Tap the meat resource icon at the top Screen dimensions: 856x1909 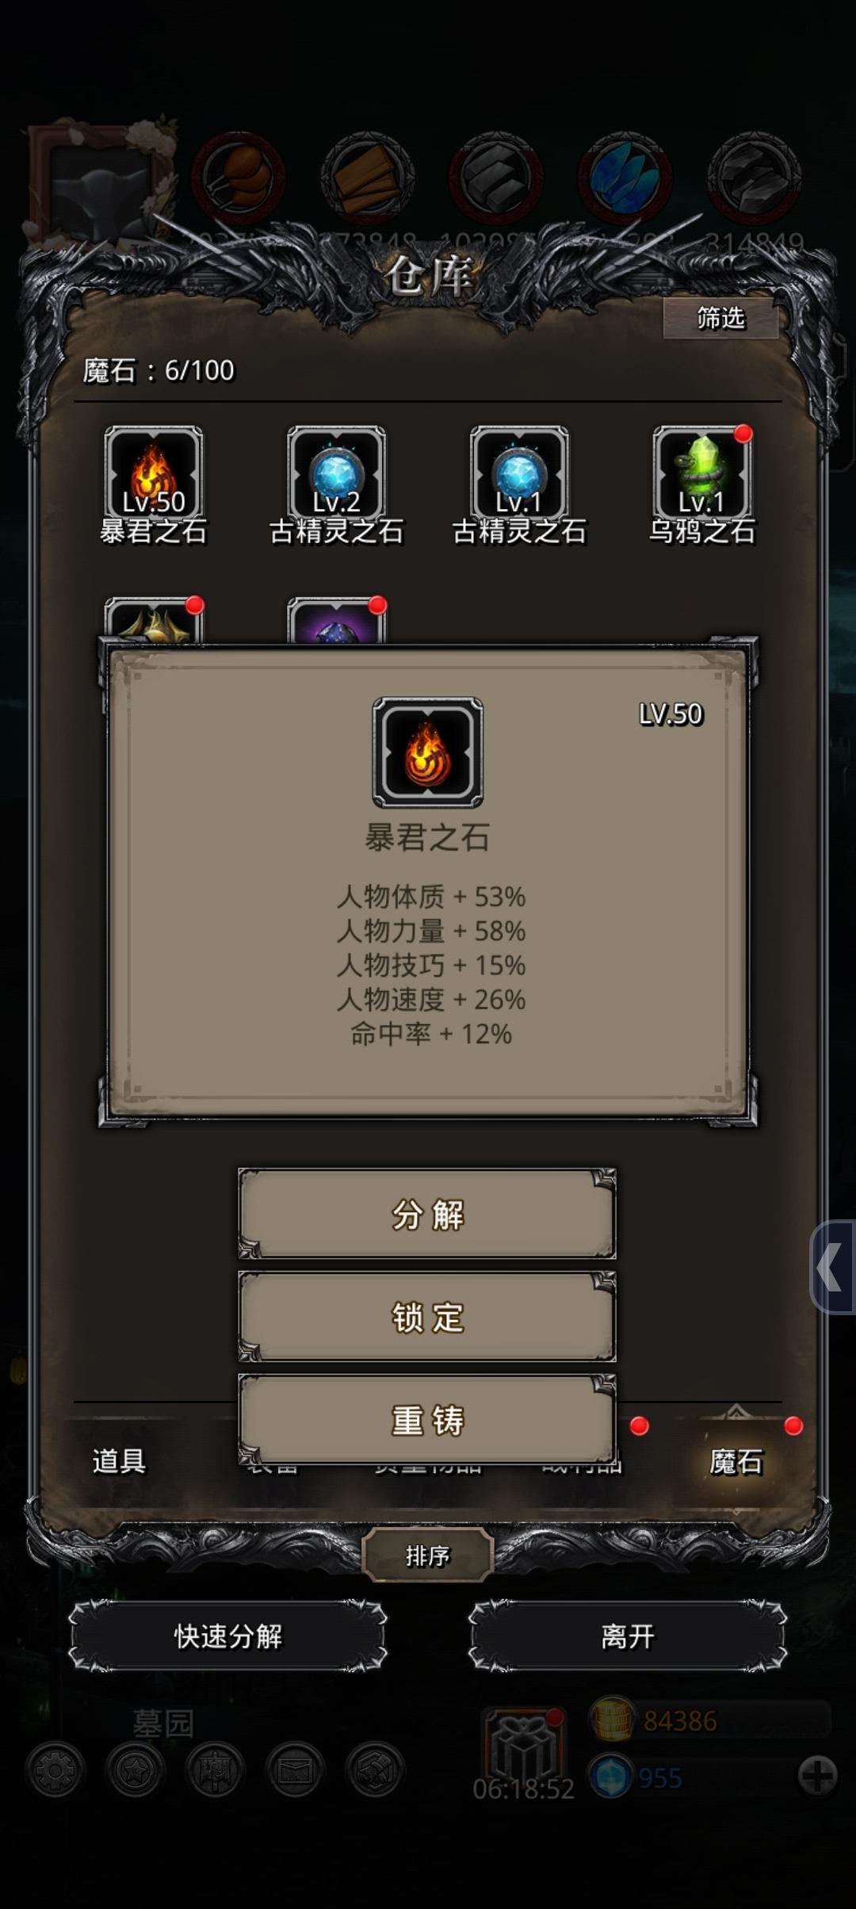(x=239, y=178)
